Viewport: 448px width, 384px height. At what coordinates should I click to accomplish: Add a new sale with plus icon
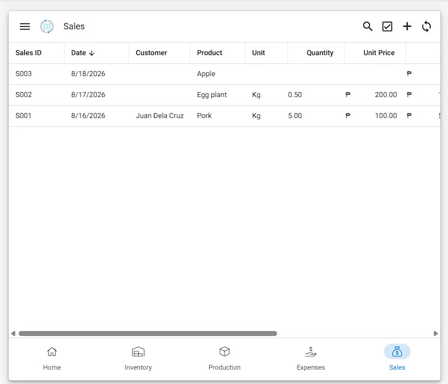point(407,26)
